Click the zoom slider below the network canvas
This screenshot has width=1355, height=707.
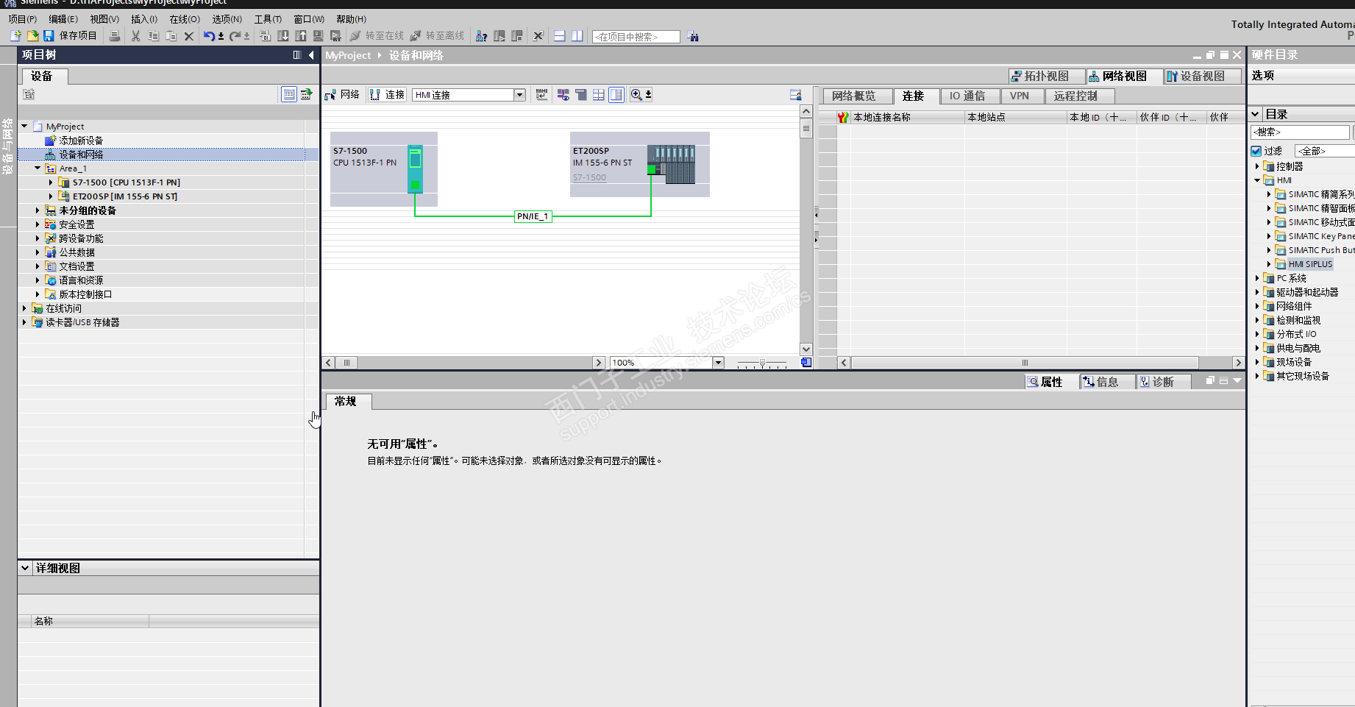tap(762, 363)
